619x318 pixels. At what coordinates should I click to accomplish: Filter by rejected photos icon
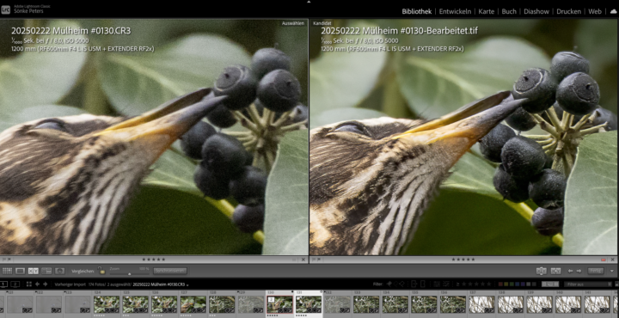(x=401, y=284)
